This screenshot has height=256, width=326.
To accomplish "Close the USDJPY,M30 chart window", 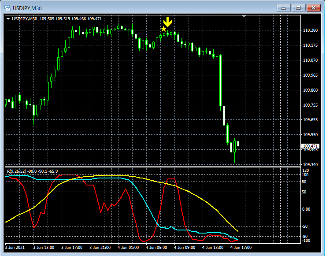I will 314,8.
